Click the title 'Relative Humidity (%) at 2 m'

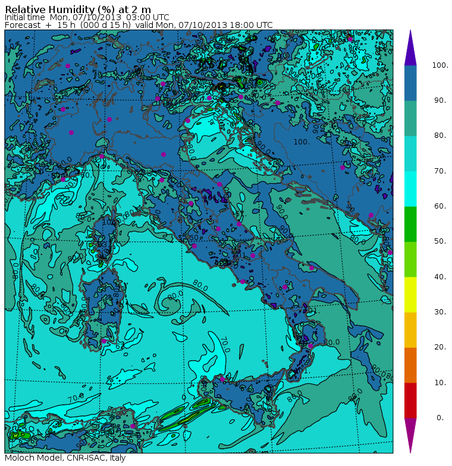pos(78,10)
